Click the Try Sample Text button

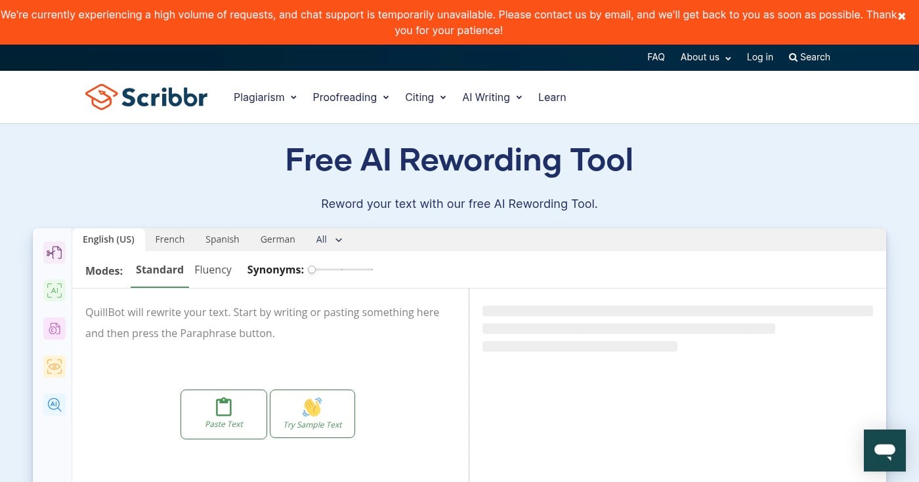[x=312, y=414]
